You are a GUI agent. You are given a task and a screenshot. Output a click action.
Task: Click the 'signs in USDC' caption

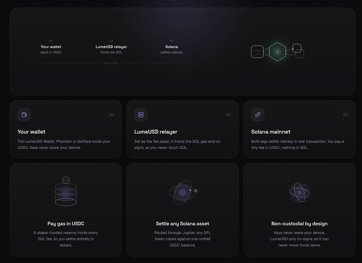51,52
